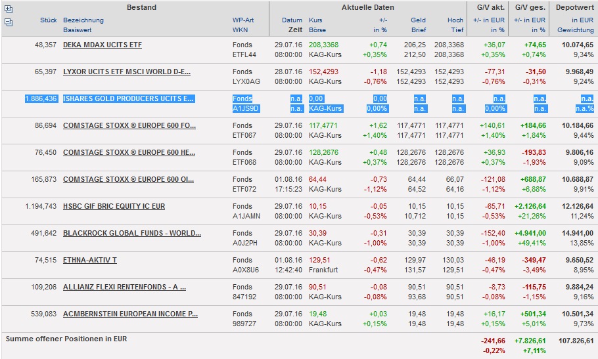Open ACMBERNSTEIN EUROPEAN INCOME fund link
Viewport: 598px width, 359px height.
coord(130,314)
